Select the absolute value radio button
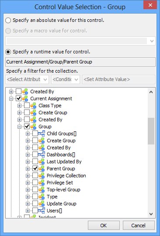This screenshot has height=236, width=160. coord(8,20)
